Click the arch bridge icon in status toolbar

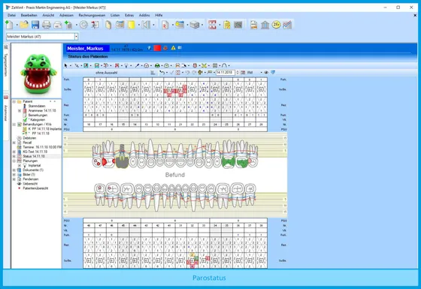tap(225, 65)
